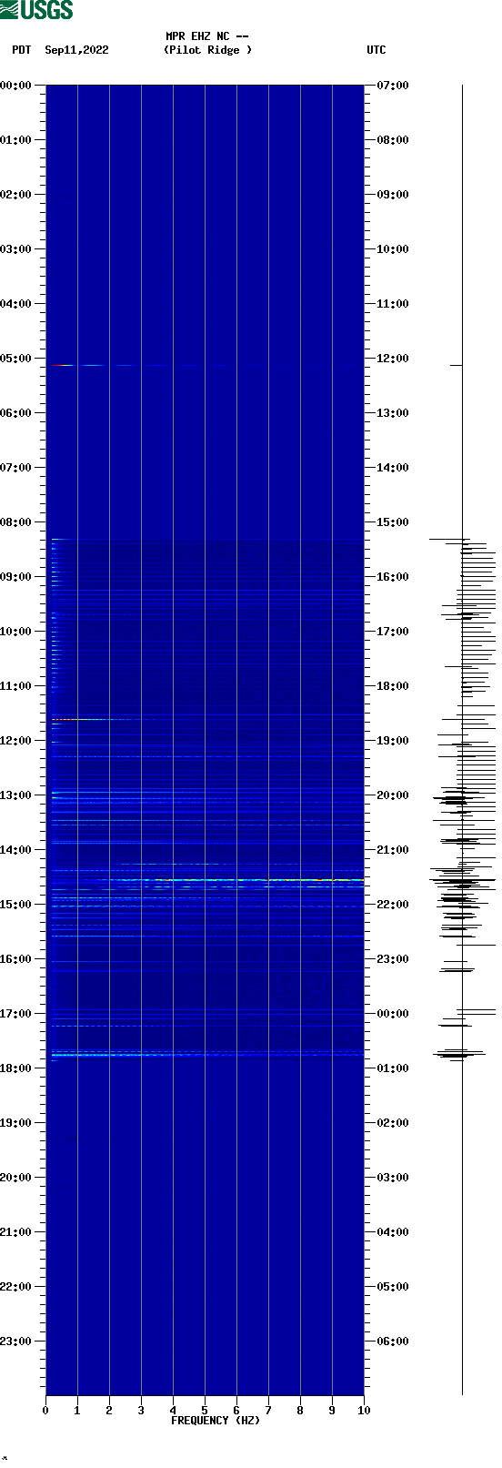Click the PDT '11:00' time label

15,686
